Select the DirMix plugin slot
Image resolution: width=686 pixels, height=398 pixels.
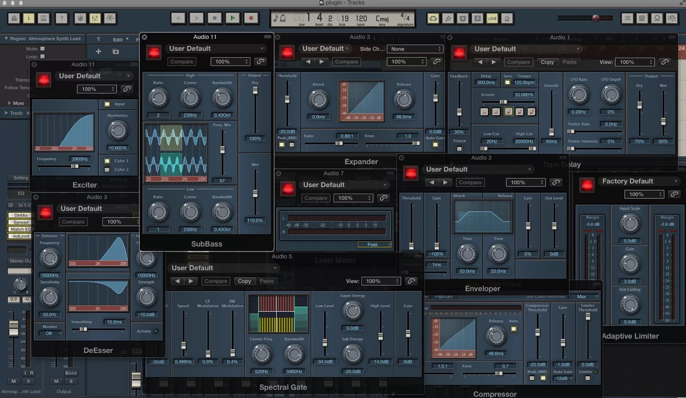click(x=21, y=215)
